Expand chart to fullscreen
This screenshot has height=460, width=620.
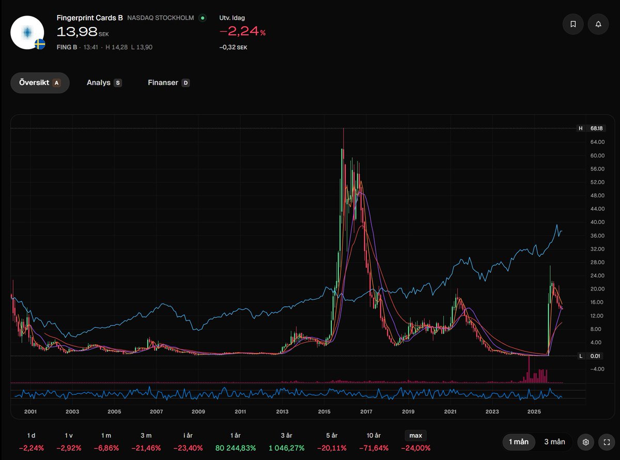click(607, 442)
